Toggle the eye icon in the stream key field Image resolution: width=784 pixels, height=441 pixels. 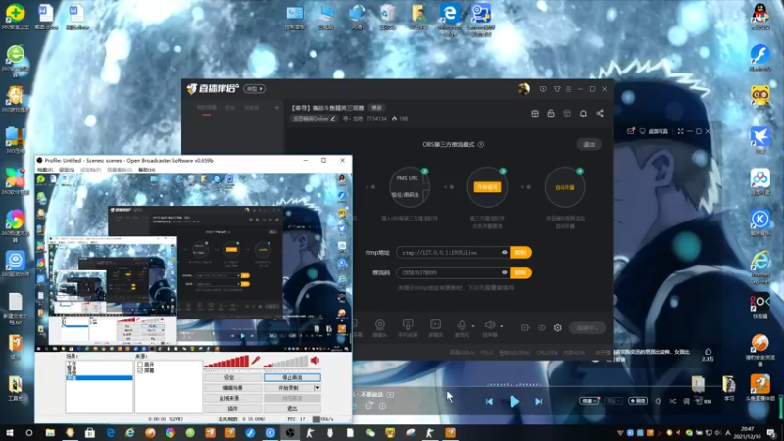click(504, 272)
